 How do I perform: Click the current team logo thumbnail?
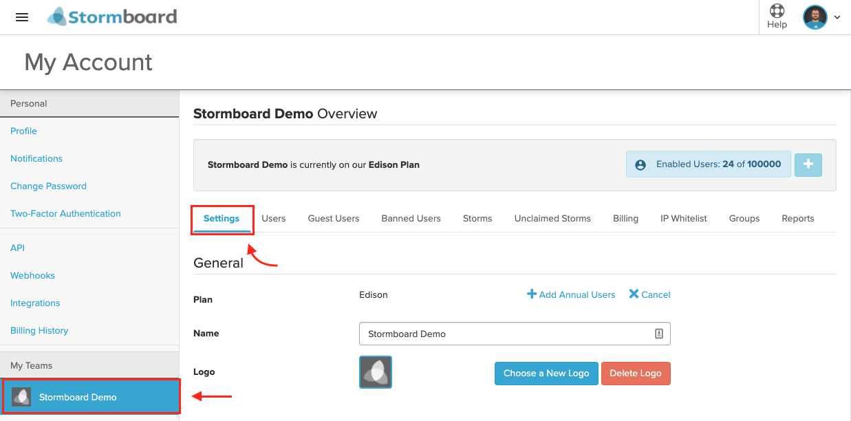click(376, 372)
